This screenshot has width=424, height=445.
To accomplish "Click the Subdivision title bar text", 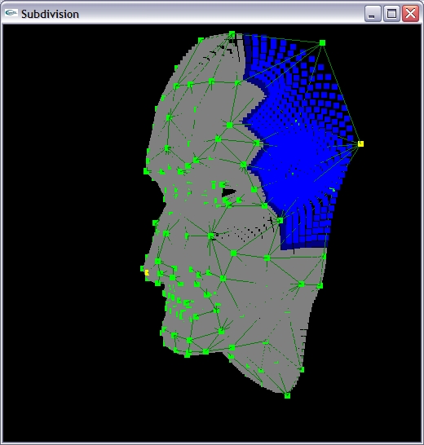I will pyautogui.click(x=50, y=14).
